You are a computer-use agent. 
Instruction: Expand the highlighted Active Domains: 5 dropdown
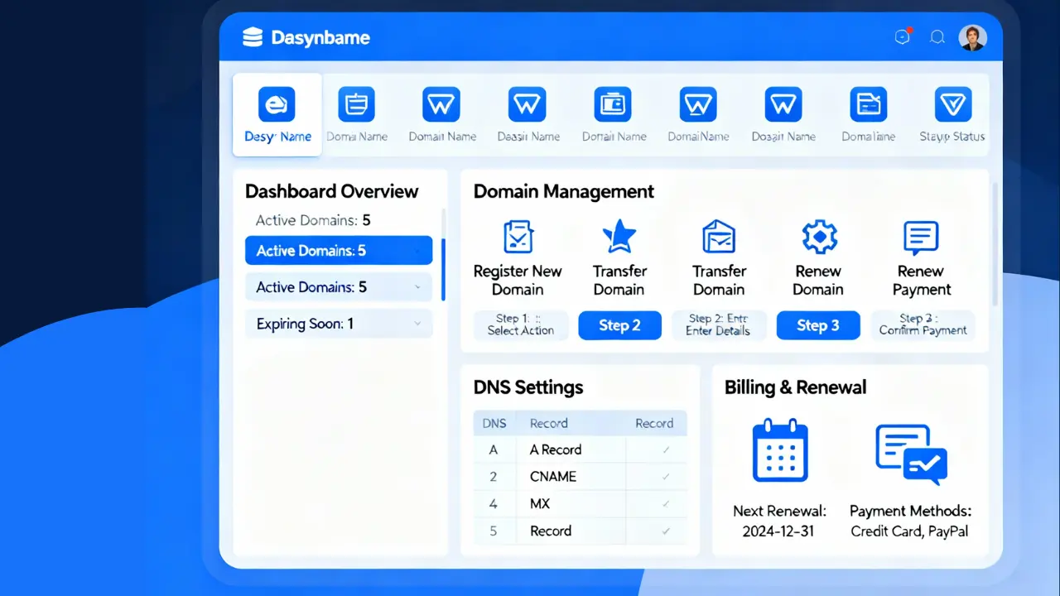pyautogui.click(x=418, y=251)
